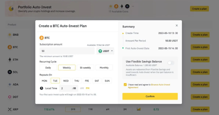Screen dimensions: 219x115
Task: Create a plan for Portfolio Auto-Invest
Action: coord(199,9)
